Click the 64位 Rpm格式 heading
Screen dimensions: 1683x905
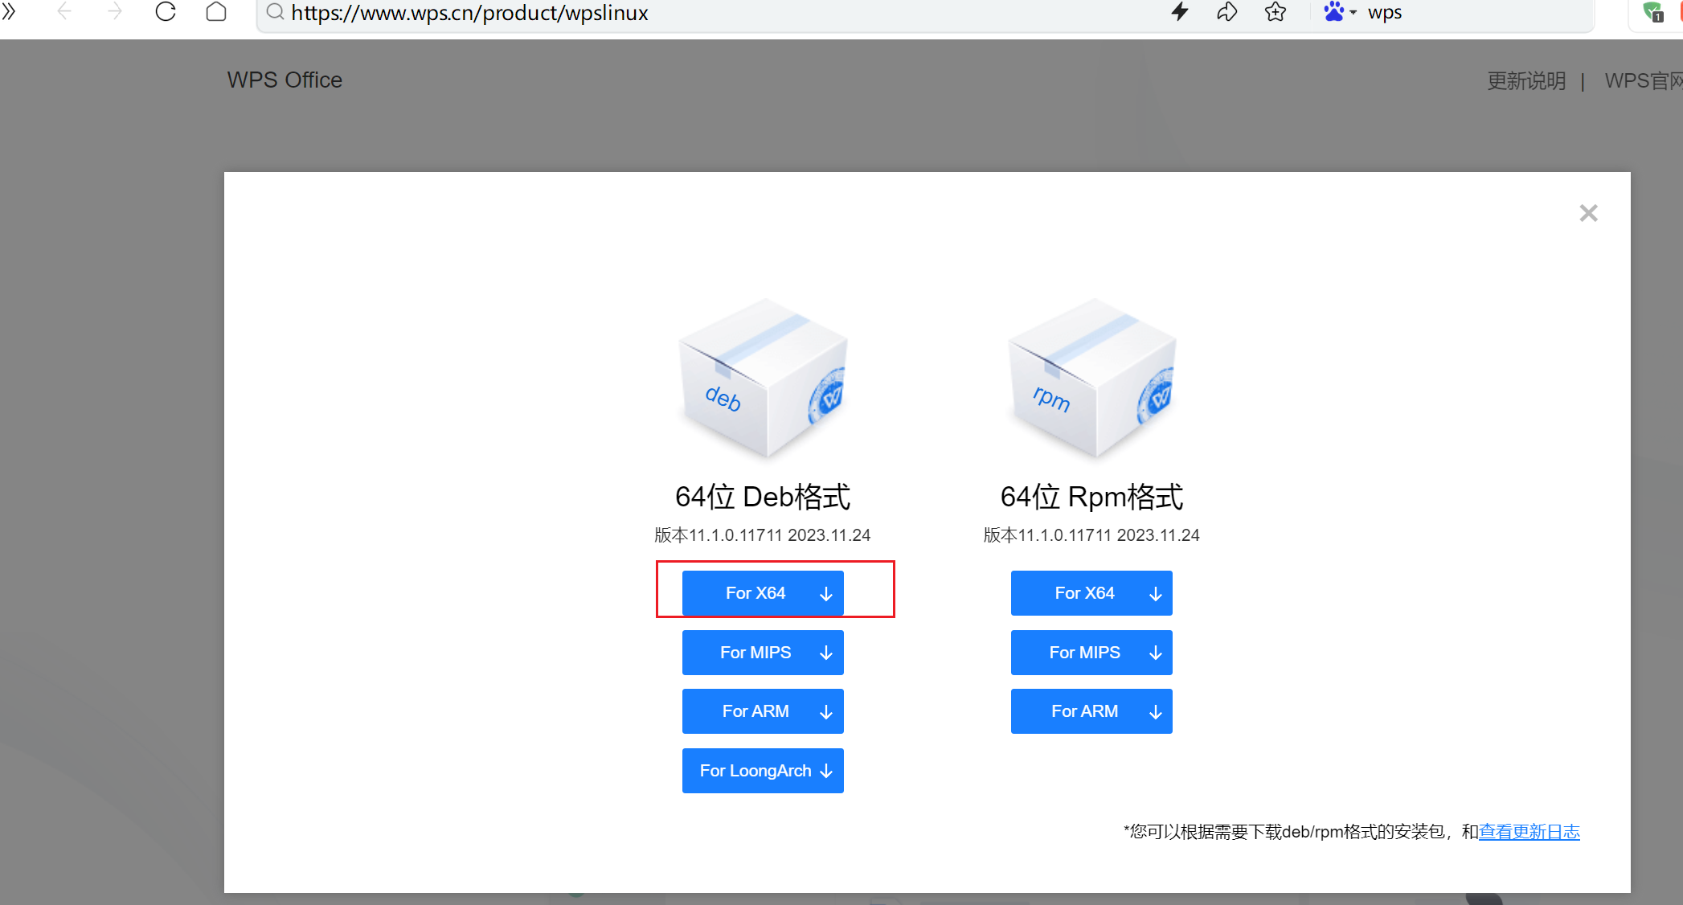[1091, 497]
